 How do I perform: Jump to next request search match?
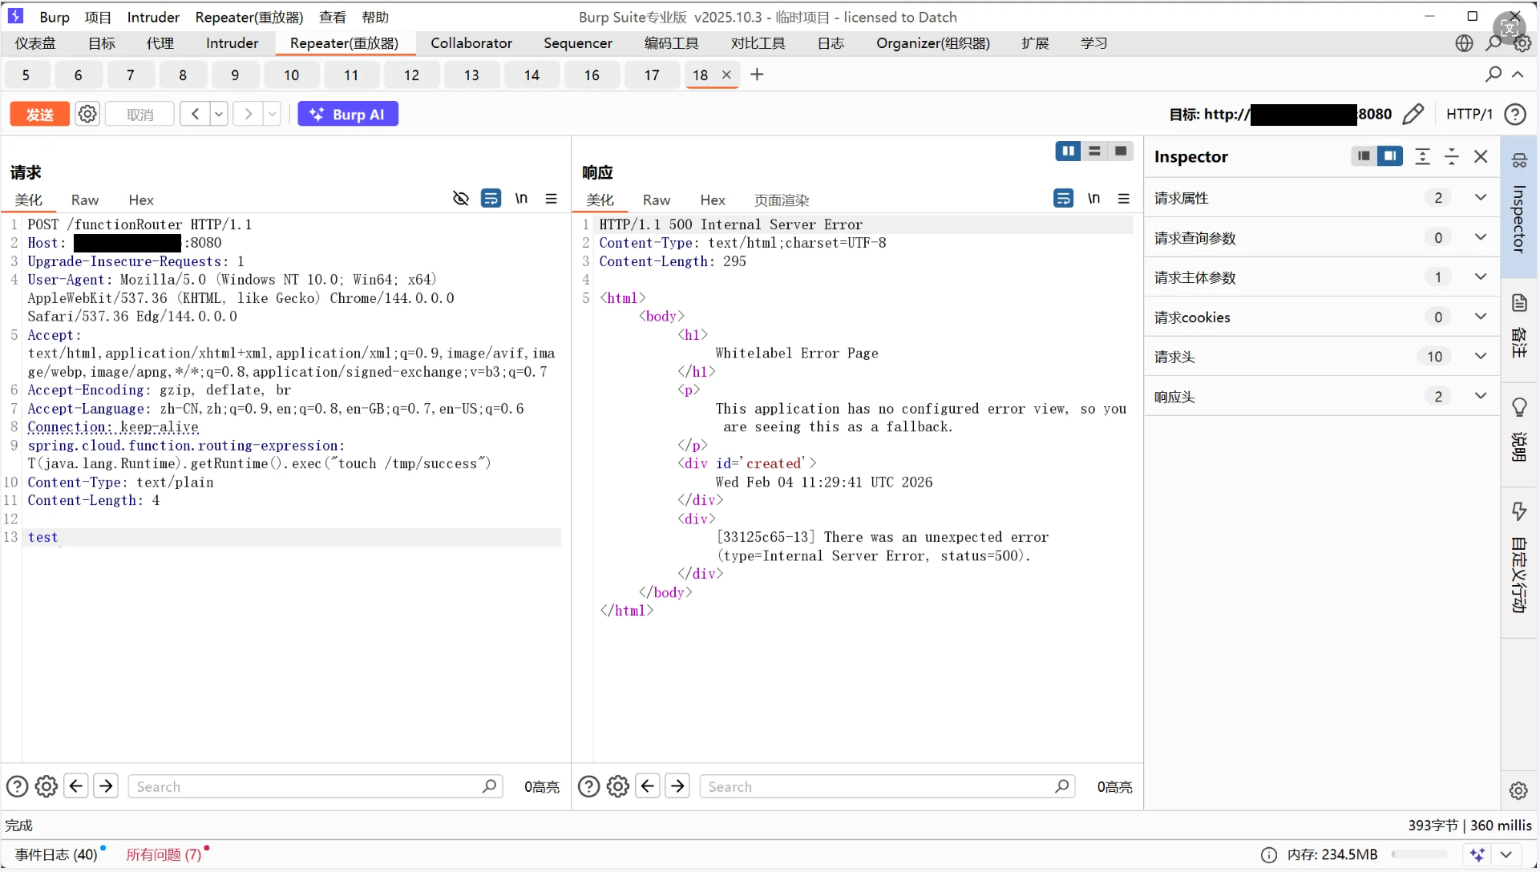(x=106, y=786)
